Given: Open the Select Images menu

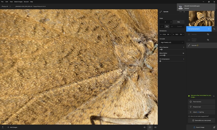Looking at the screenshot, I should [18, 2].
